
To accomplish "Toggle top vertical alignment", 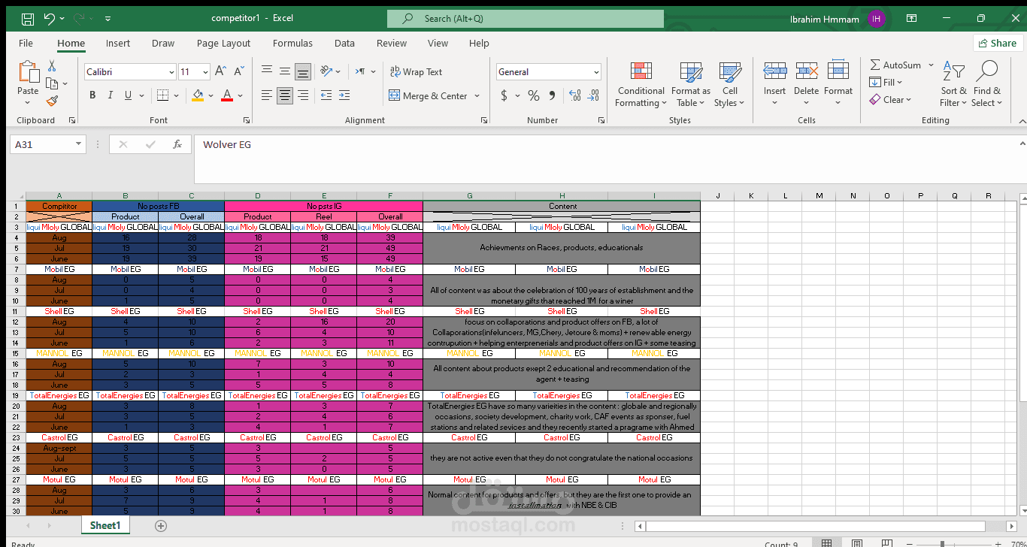I will pyautogui.click(x=267, y=71).
